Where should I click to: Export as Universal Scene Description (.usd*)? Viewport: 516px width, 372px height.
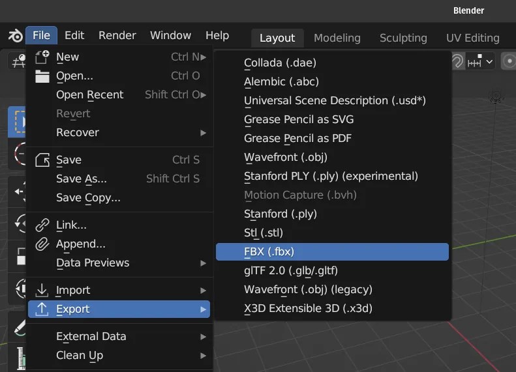[x=333, y=100]
